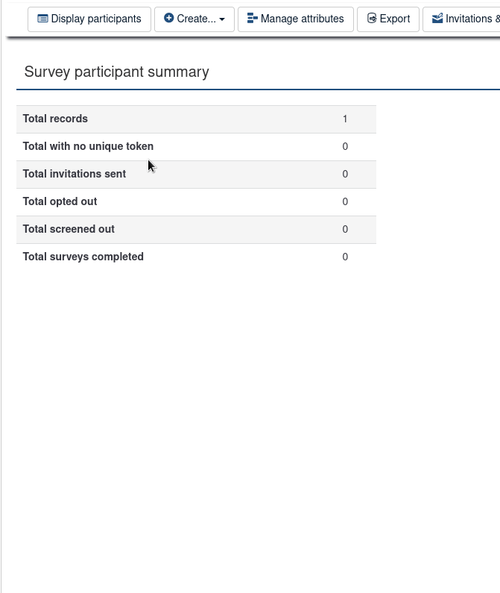Click the Export button's file icon
The image size is (500, 593).
[x=372, y=19]
